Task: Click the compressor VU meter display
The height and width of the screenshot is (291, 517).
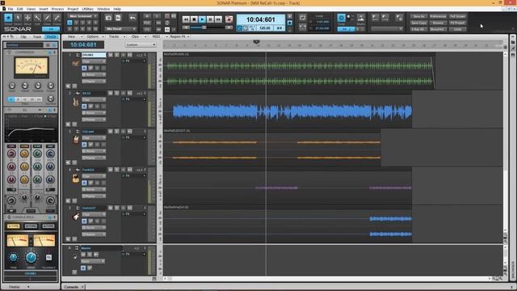Action: (32, 66)
